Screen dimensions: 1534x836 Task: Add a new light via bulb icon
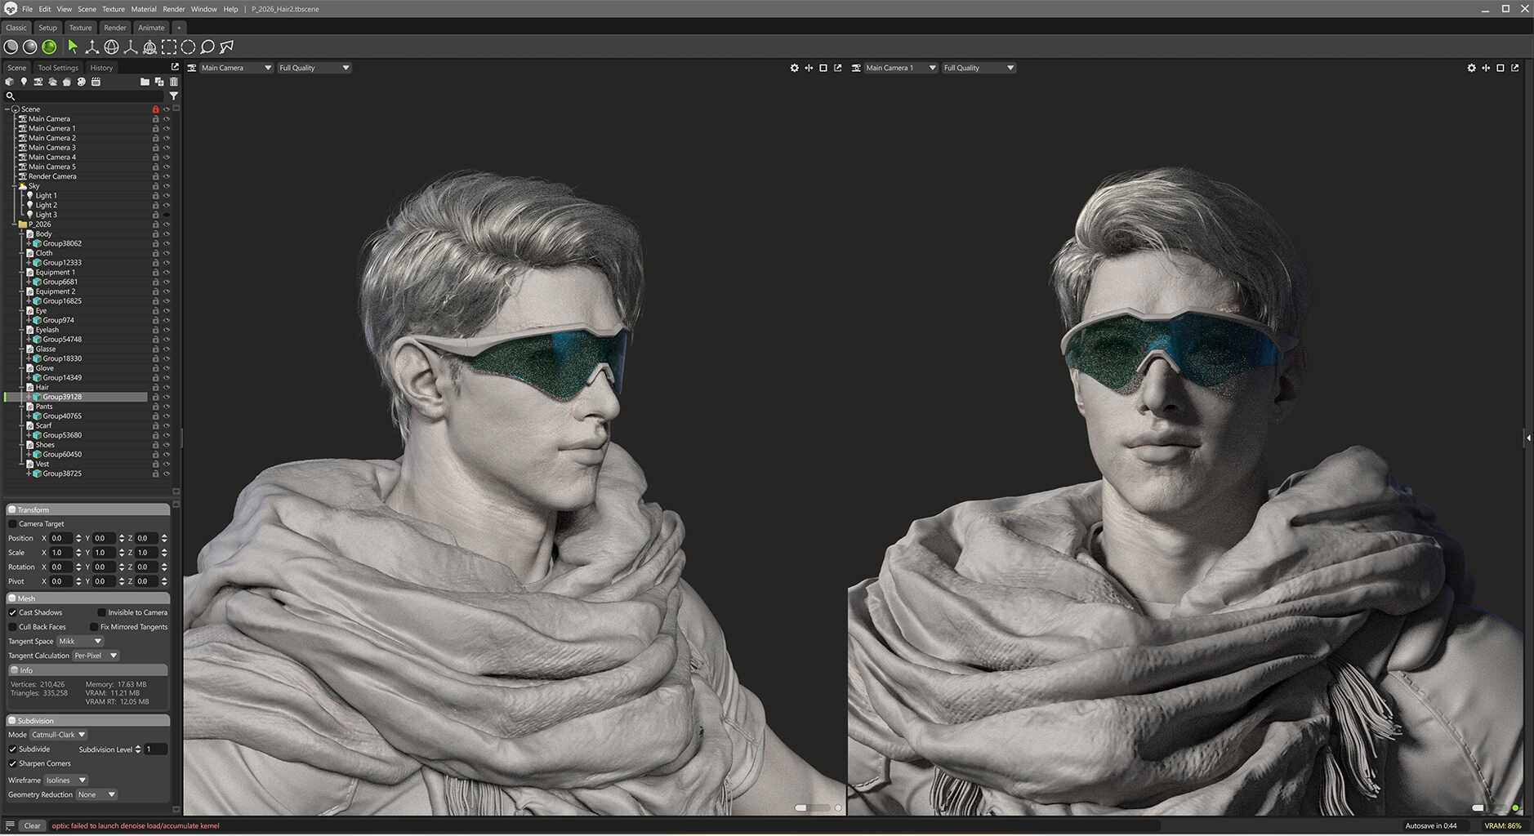[x=24, y=82]
